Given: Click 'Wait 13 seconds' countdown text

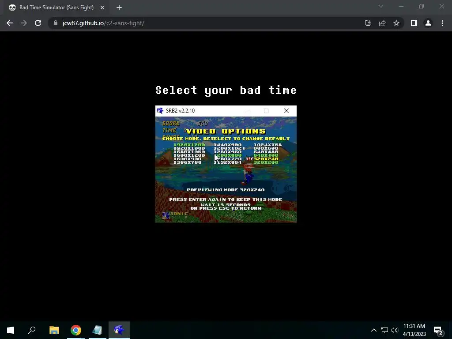Looking at the screenshot, I should (226, 205).
